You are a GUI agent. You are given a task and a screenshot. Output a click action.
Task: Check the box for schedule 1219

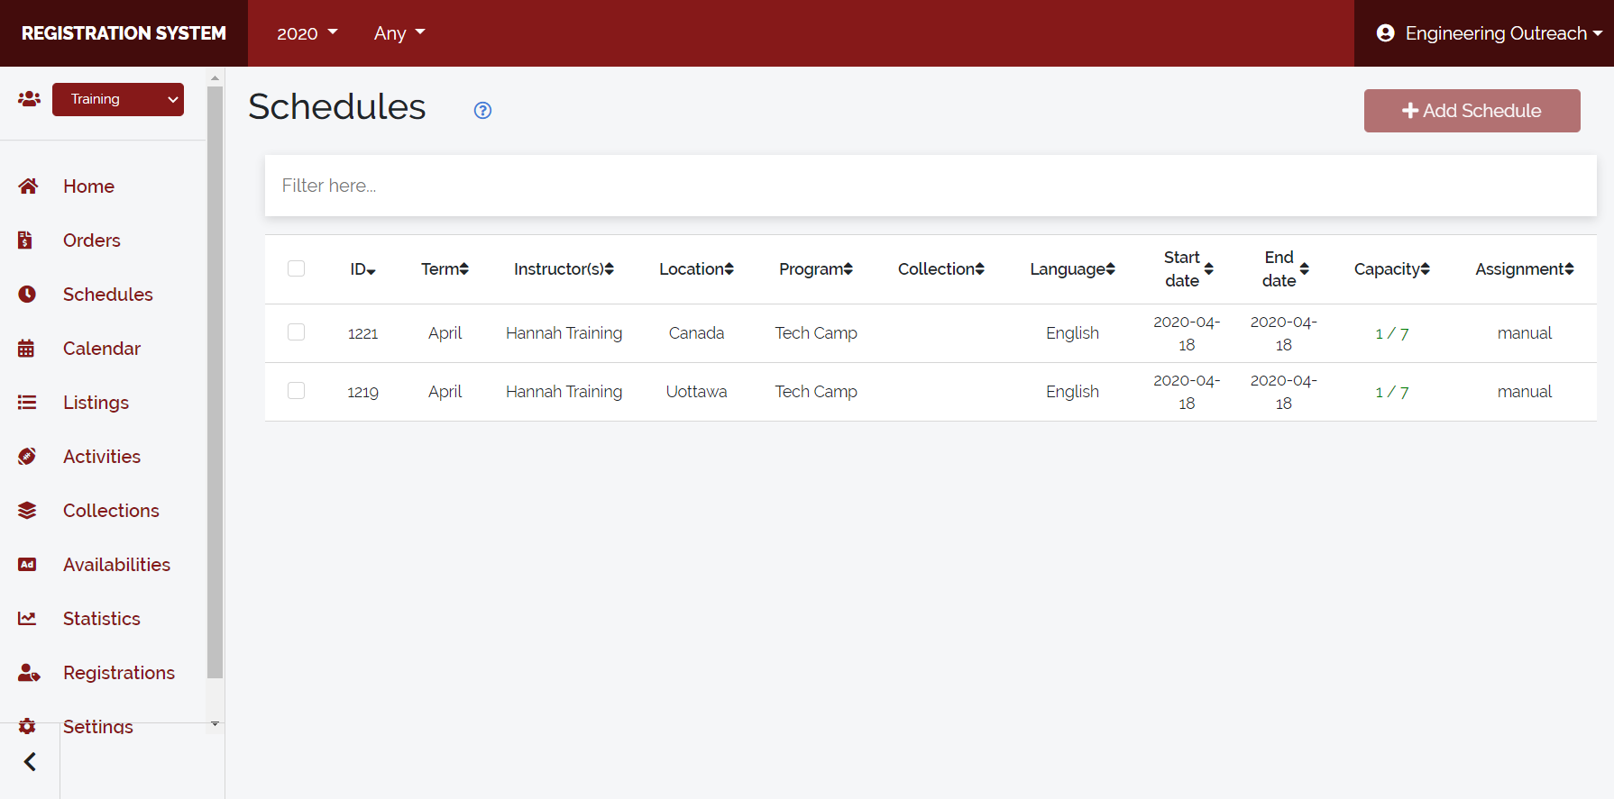coord(296,391)
